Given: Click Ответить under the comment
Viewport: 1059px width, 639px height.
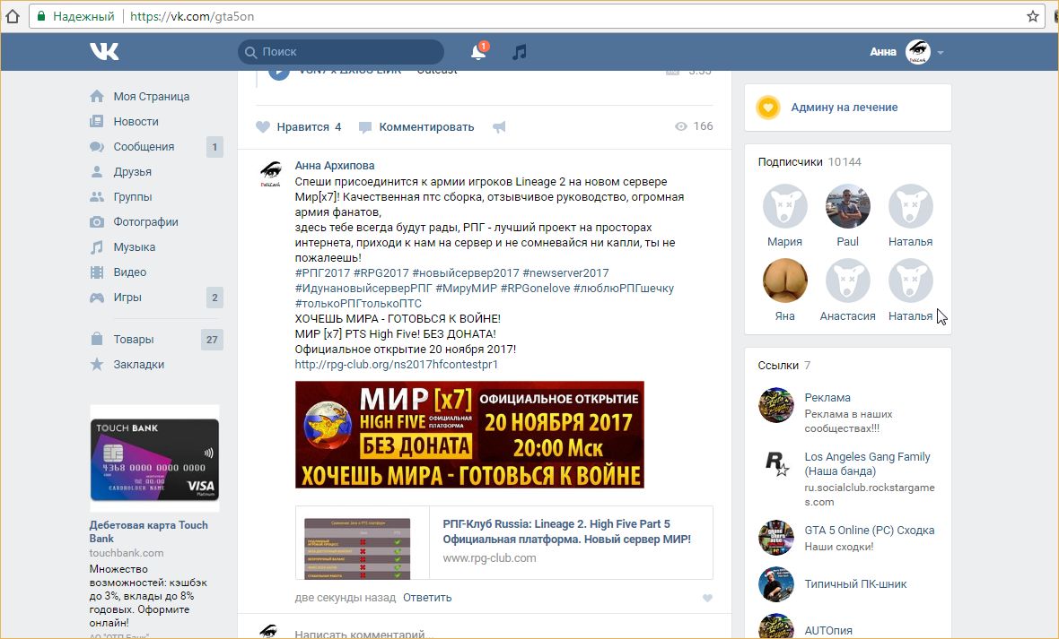Looking at the screenshot, I should click(x=427, y=598).
